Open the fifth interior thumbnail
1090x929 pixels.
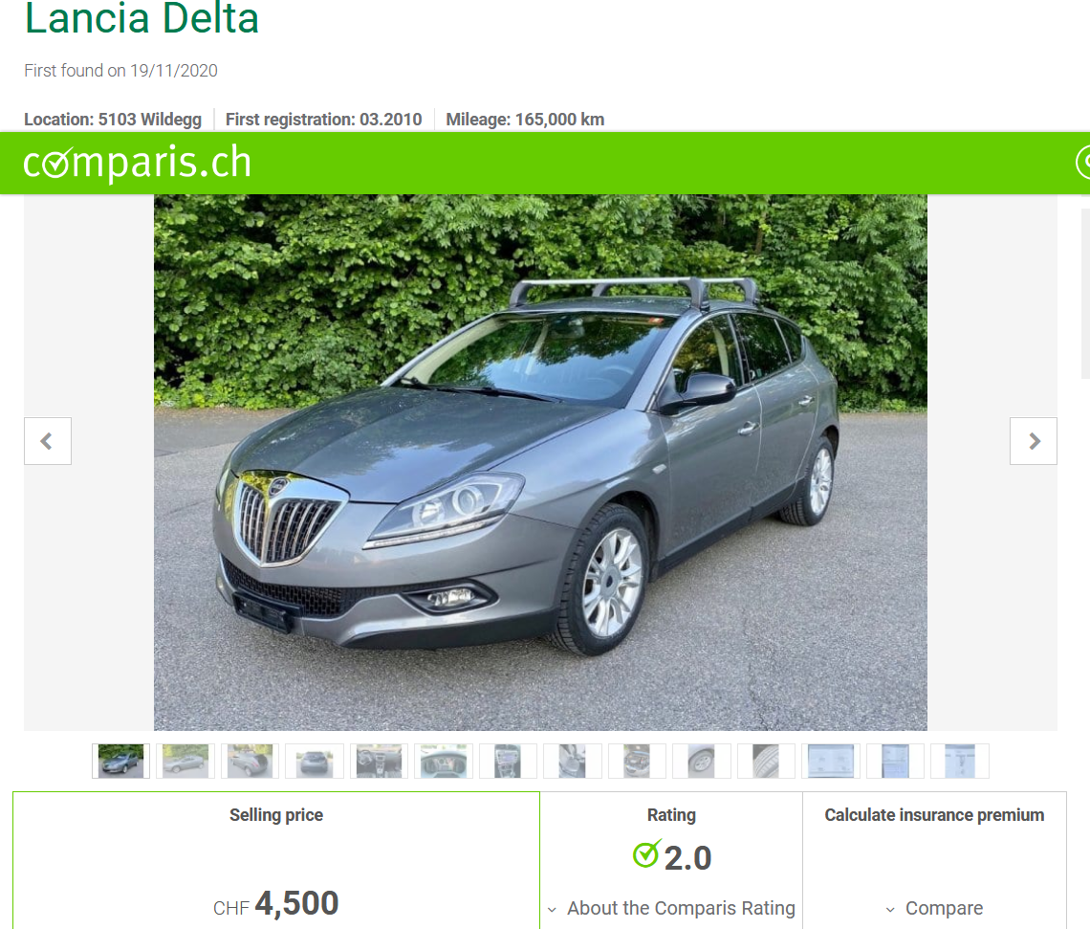point(379,761)
